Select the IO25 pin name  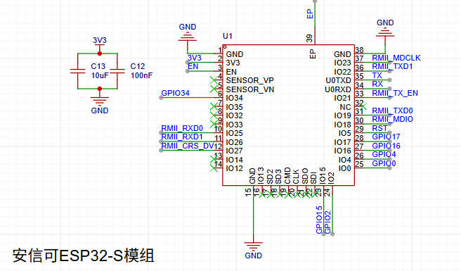234,133
